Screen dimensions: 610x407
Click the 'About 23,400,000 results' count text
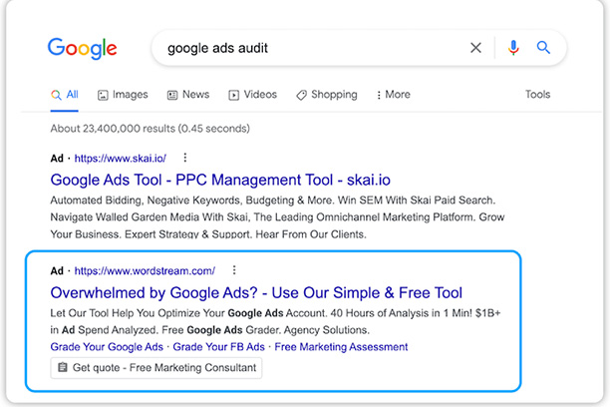tap(150, 129)
